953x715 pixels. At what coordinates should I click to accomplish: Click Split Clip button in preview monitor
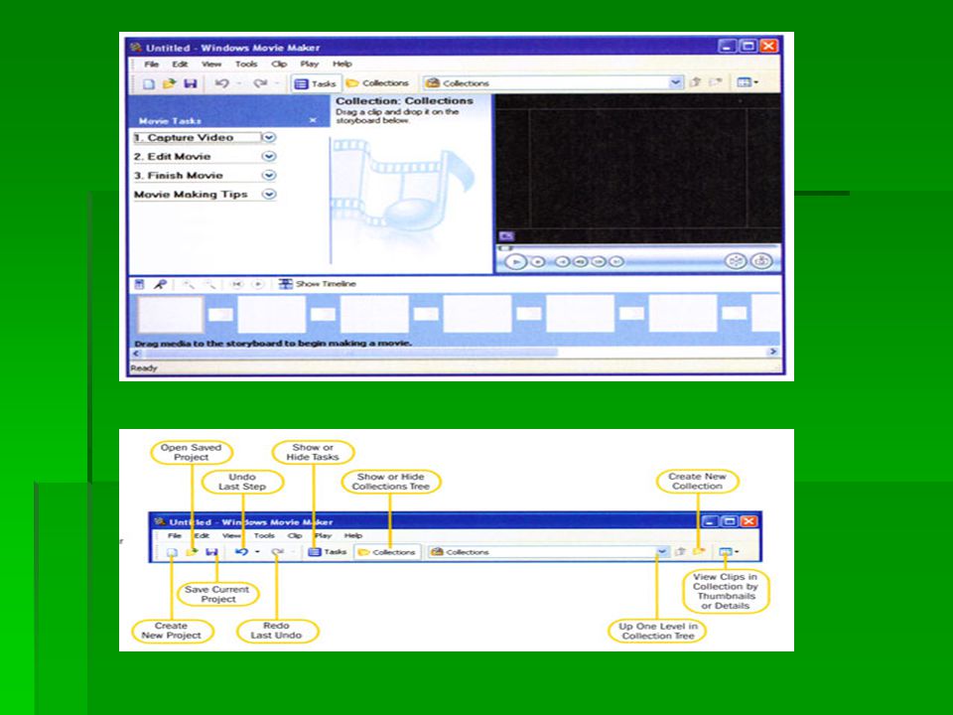pyautogui.click(x=736, y=261)
